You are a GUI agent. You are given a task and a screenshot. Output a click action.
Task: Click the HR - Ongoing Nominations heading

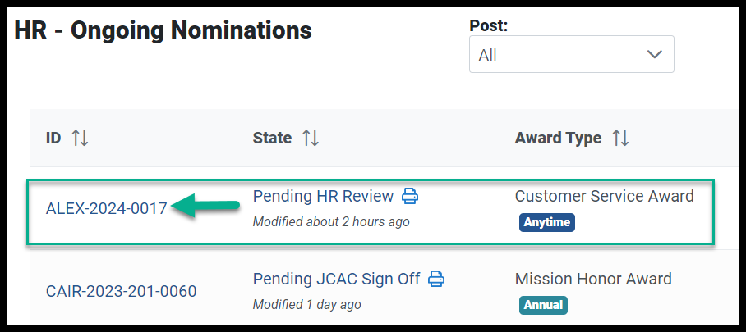[163, 30]
